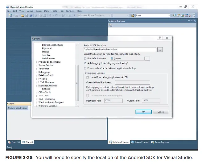This screenshot has width=202, height=164.
Task: Collapse the Mono for Android node
Action: click(37, 86)
